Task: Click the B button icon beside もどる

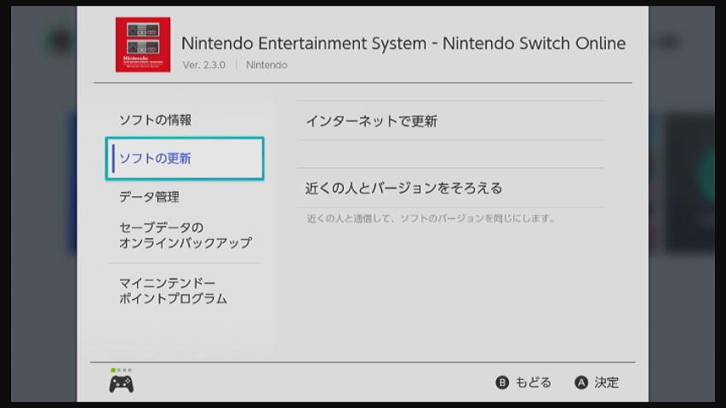Action: (502, 382)
